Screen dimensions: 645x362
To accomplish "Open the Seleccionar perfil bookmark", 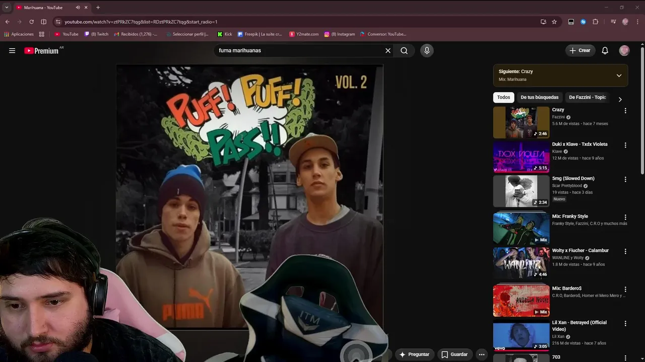I will [186, 34].
